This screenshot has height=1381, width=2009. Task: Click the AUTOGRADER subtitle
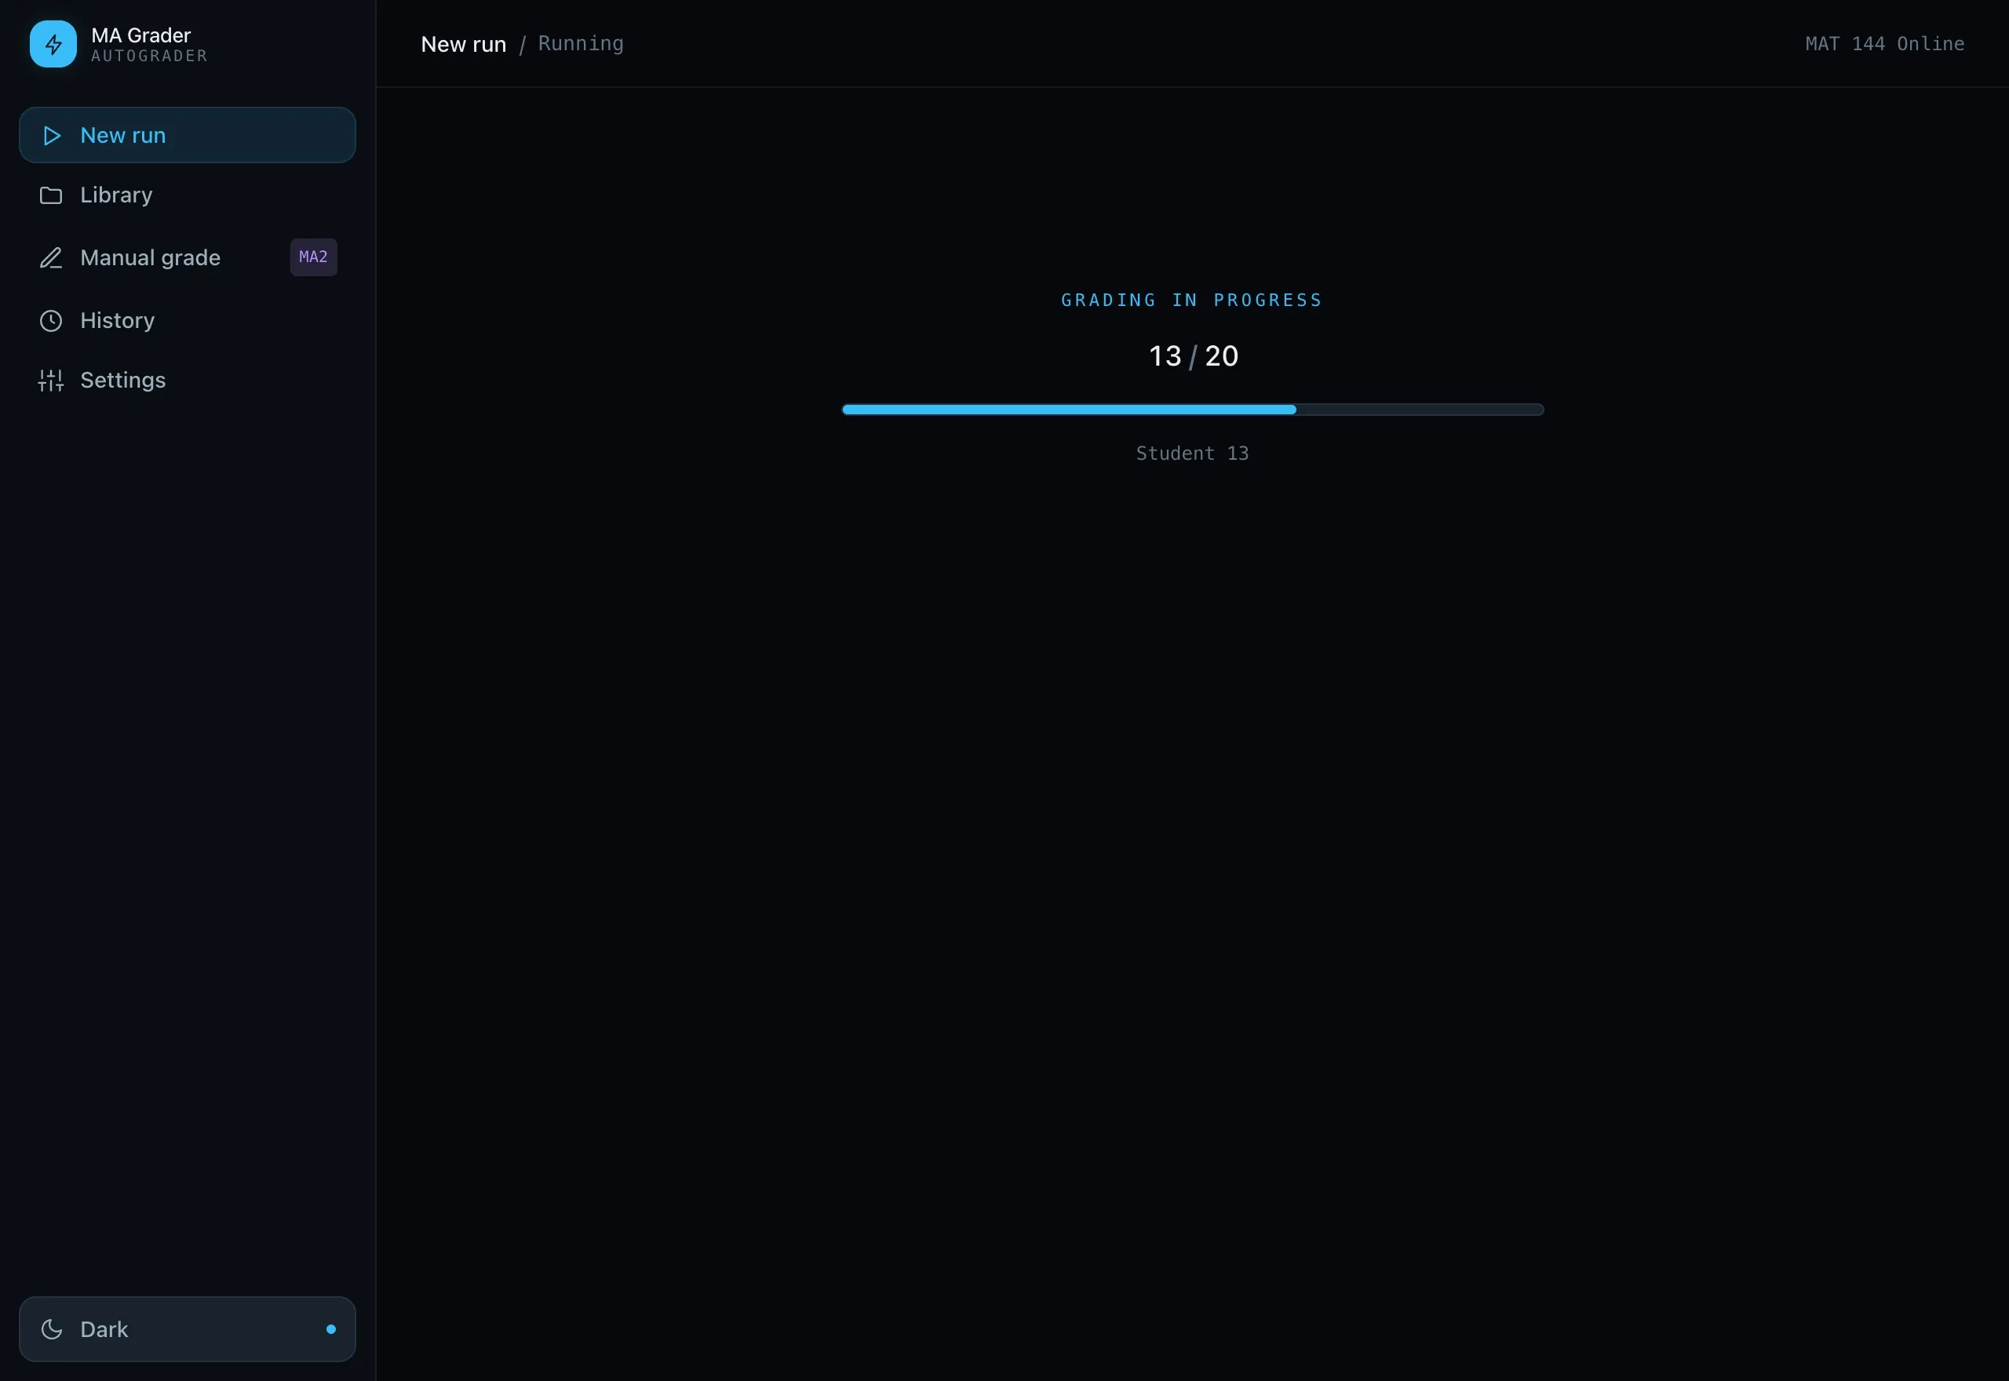coord(150,56)
